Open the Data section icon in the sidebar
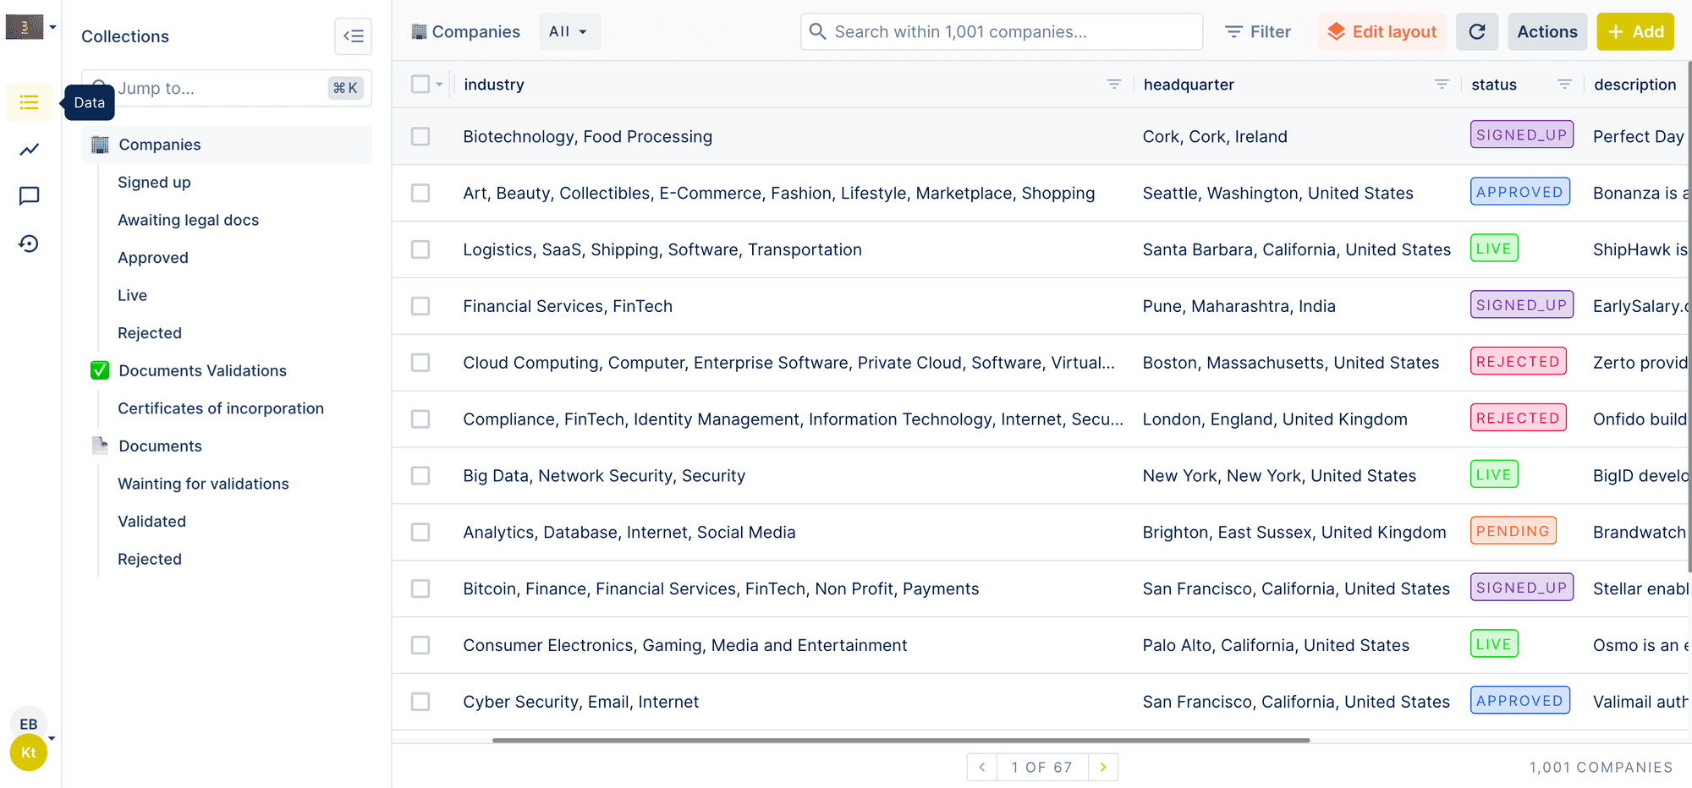 pos(30,102)
